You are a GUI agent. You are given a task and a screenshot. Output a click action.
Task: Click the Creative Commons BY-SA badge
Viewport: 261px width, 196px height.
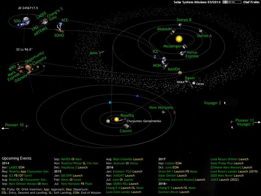tap(232, 2)
